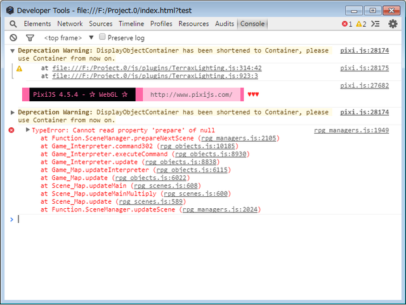Click the yellow warning triangle beside stack trace

(20, 69)
